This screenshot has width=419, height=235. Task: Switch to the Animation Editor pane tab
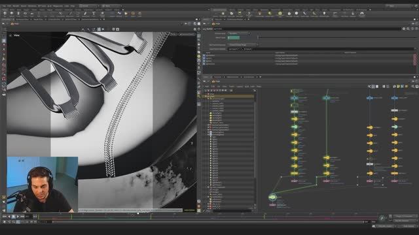click(22, 19)
